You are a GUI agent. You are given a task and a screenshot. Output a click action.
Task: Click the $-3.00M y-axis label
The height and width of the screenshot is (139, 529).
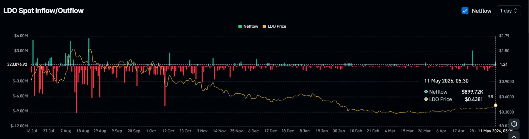20,81
